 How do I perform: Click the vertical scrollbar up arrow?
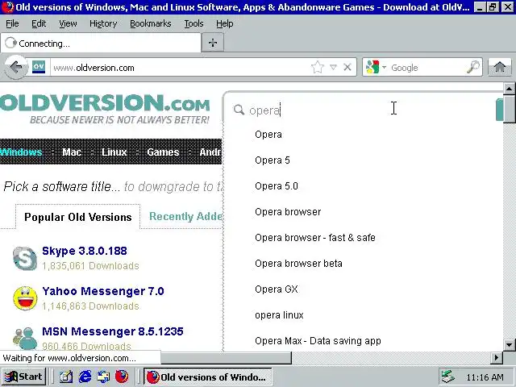tap(509, 88)
